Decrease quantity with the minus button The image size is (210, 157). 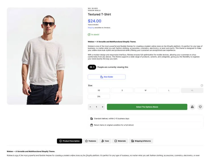pos(91,107)
